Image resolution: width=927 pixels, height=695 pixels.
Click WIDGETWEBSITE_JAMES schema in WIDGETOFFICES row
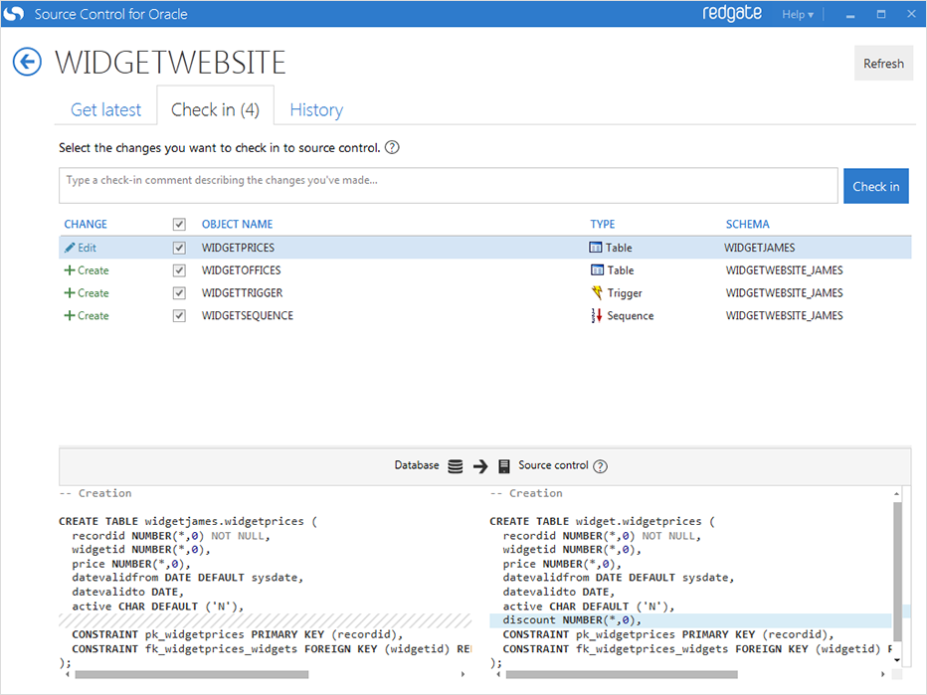tap(784, 270)
